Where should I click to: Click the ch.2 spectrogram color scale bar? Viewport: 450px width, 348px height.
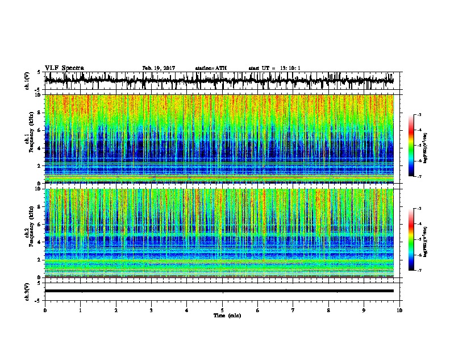click(411, 239)
